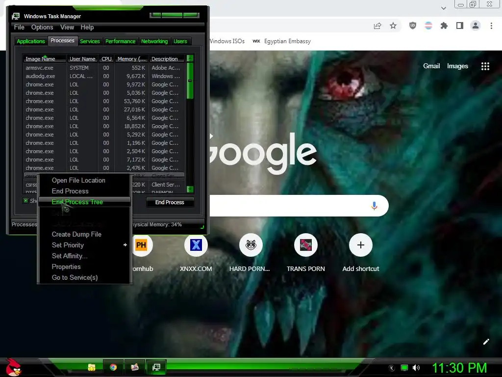This screenshot has height=377, width=502.
Task: Open the View menu
Action: 67,27
